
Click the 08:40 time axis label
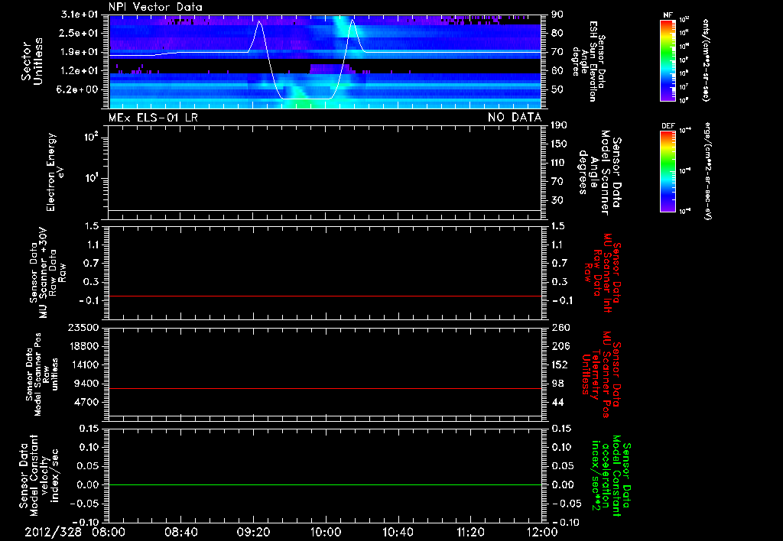coord(180,532)
